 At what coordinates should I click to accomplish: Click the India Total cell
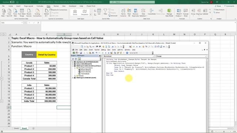click(29, 101)
